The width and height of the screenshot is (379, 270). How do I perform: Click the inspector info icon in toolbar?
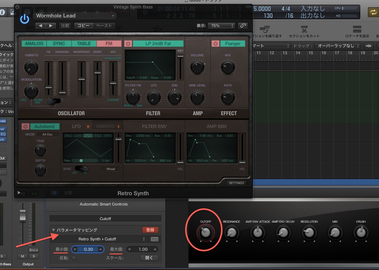[2, 12]
